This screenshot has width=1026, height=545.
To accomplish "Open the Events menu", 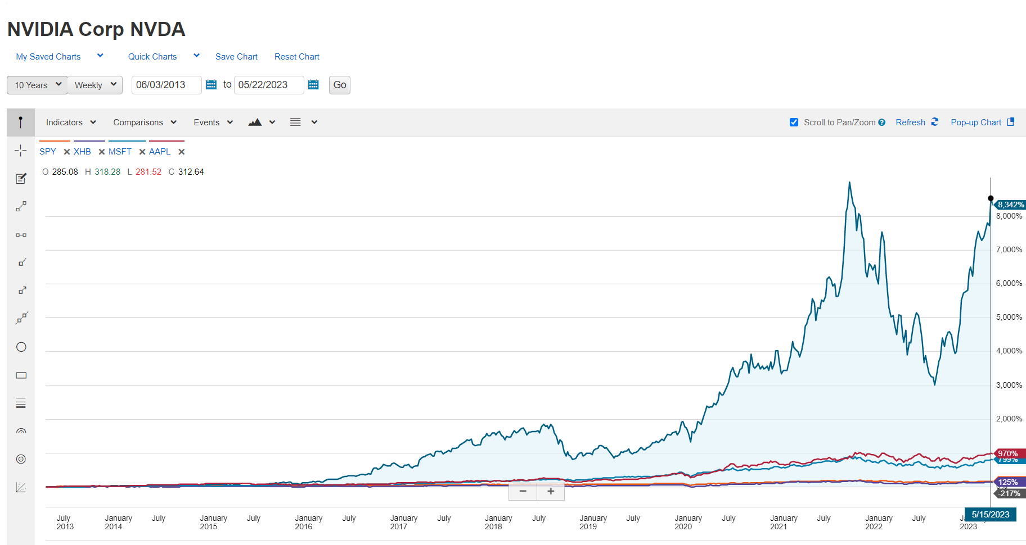I will (213, 122).
